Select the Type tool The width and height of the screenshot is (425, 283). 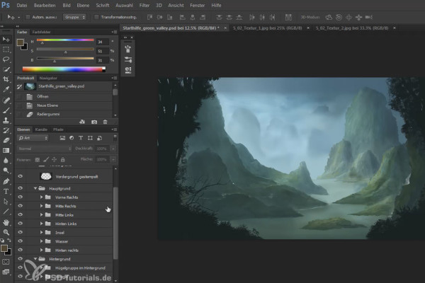tap(6, 191)
